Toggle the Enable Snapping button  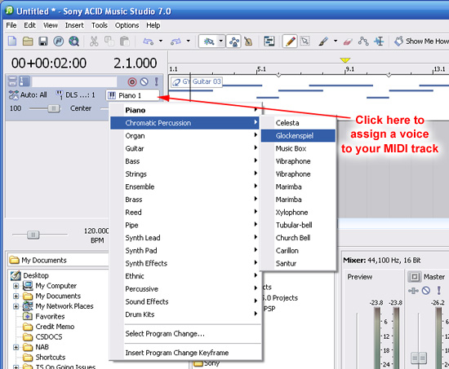pos(208,42)
